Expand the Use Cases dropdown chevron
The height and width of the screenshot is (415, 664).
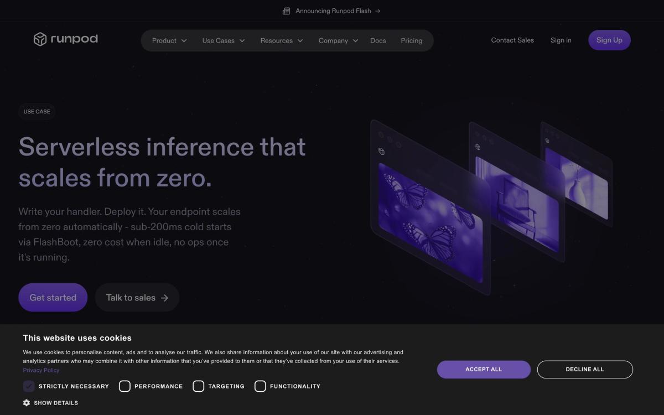pos(242,41)
